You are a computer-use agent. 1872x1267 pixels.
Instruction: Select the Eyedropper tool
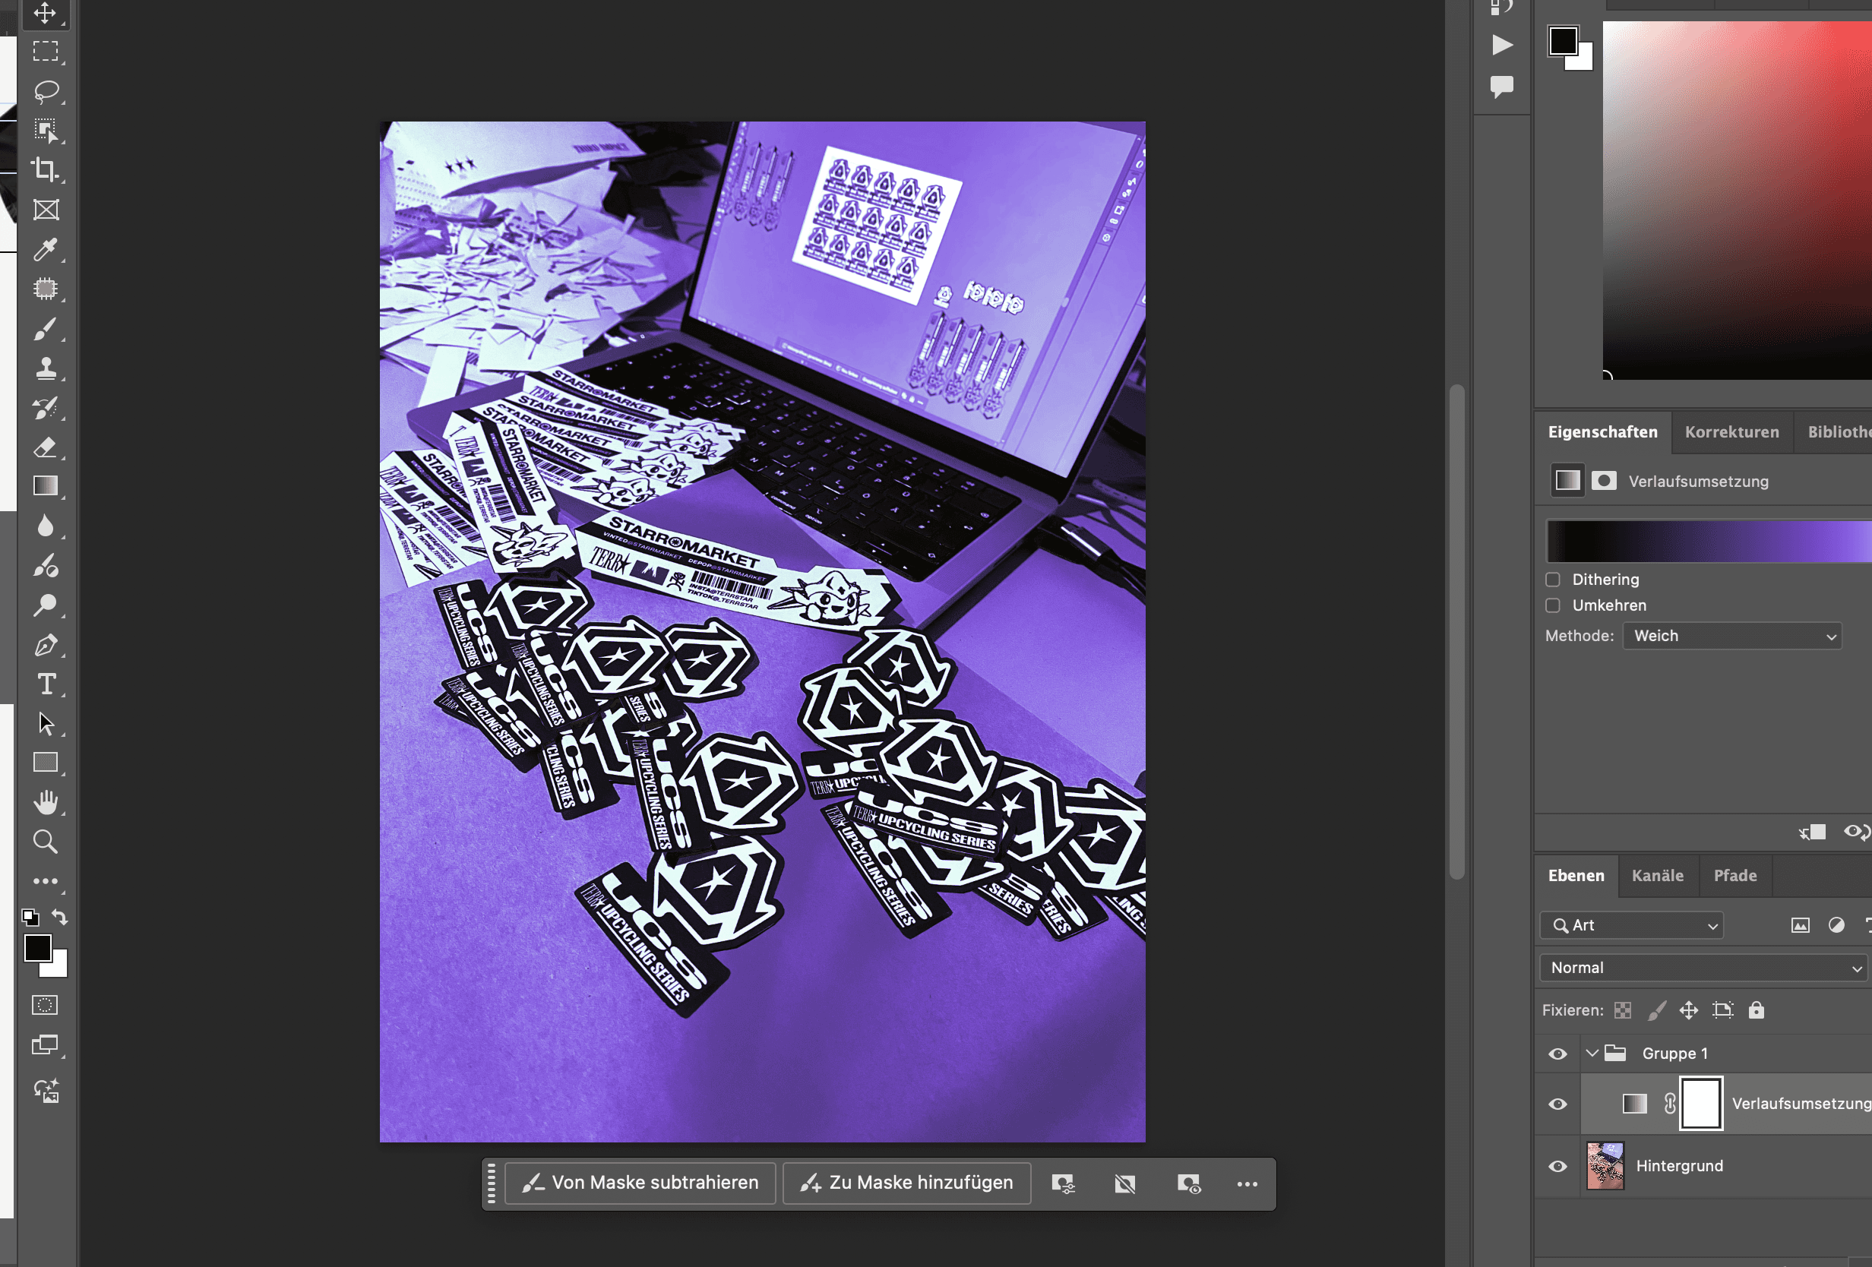(46, 250)
